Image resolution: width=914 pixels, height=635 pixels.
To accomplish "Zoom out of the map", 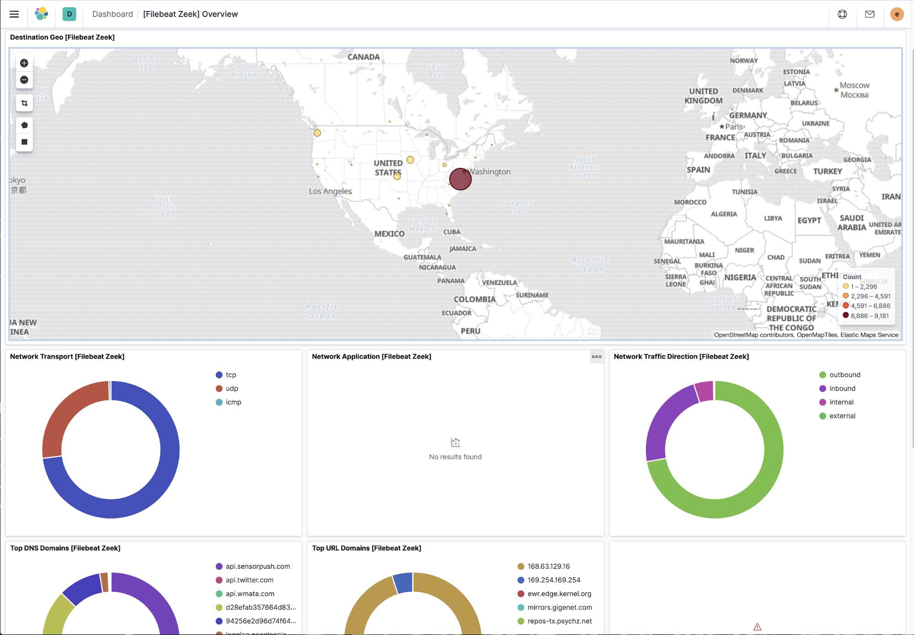I will click(24, 80).
